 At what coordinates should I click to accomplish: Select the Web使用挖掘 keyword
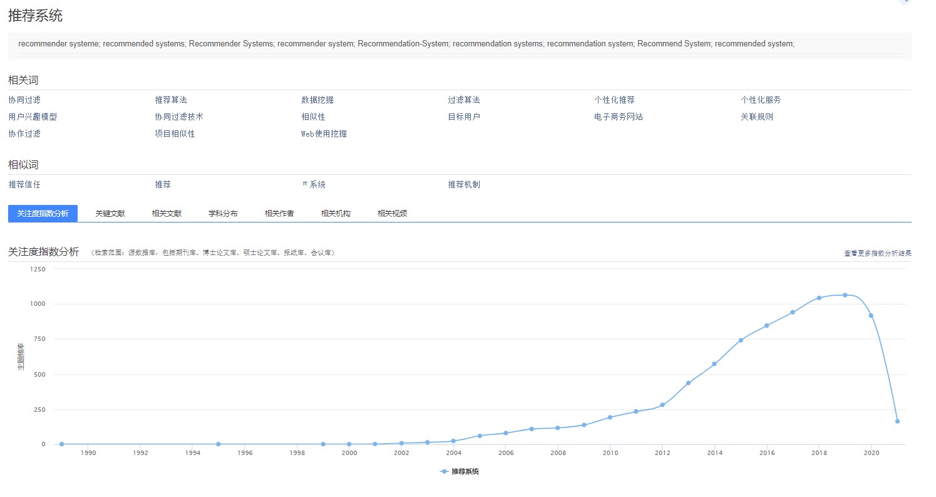tap(324, 133)
